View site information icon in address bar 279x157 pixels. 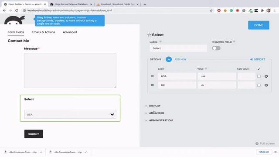coord(24,10)
